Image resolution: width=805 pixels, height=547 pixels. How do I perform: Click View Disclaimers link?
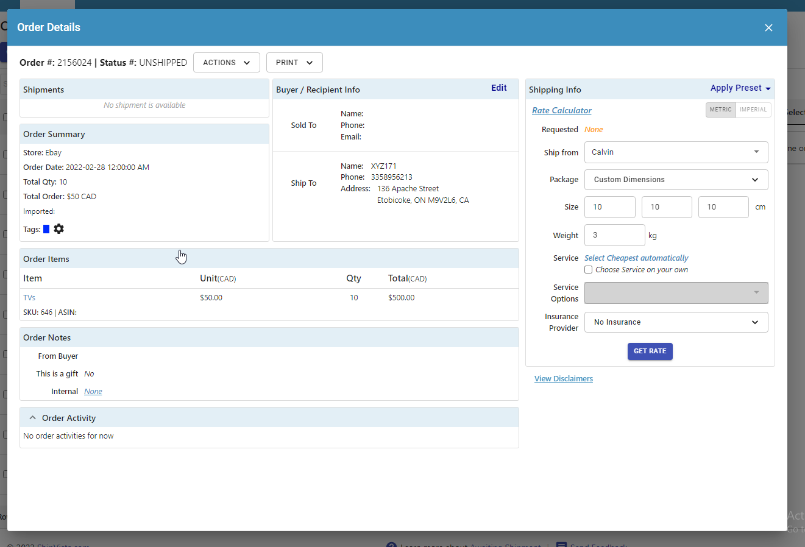click(564, 379)
